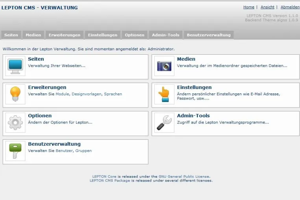Open the GNU General Public License link
300x200 pixels.
[184, 176]
